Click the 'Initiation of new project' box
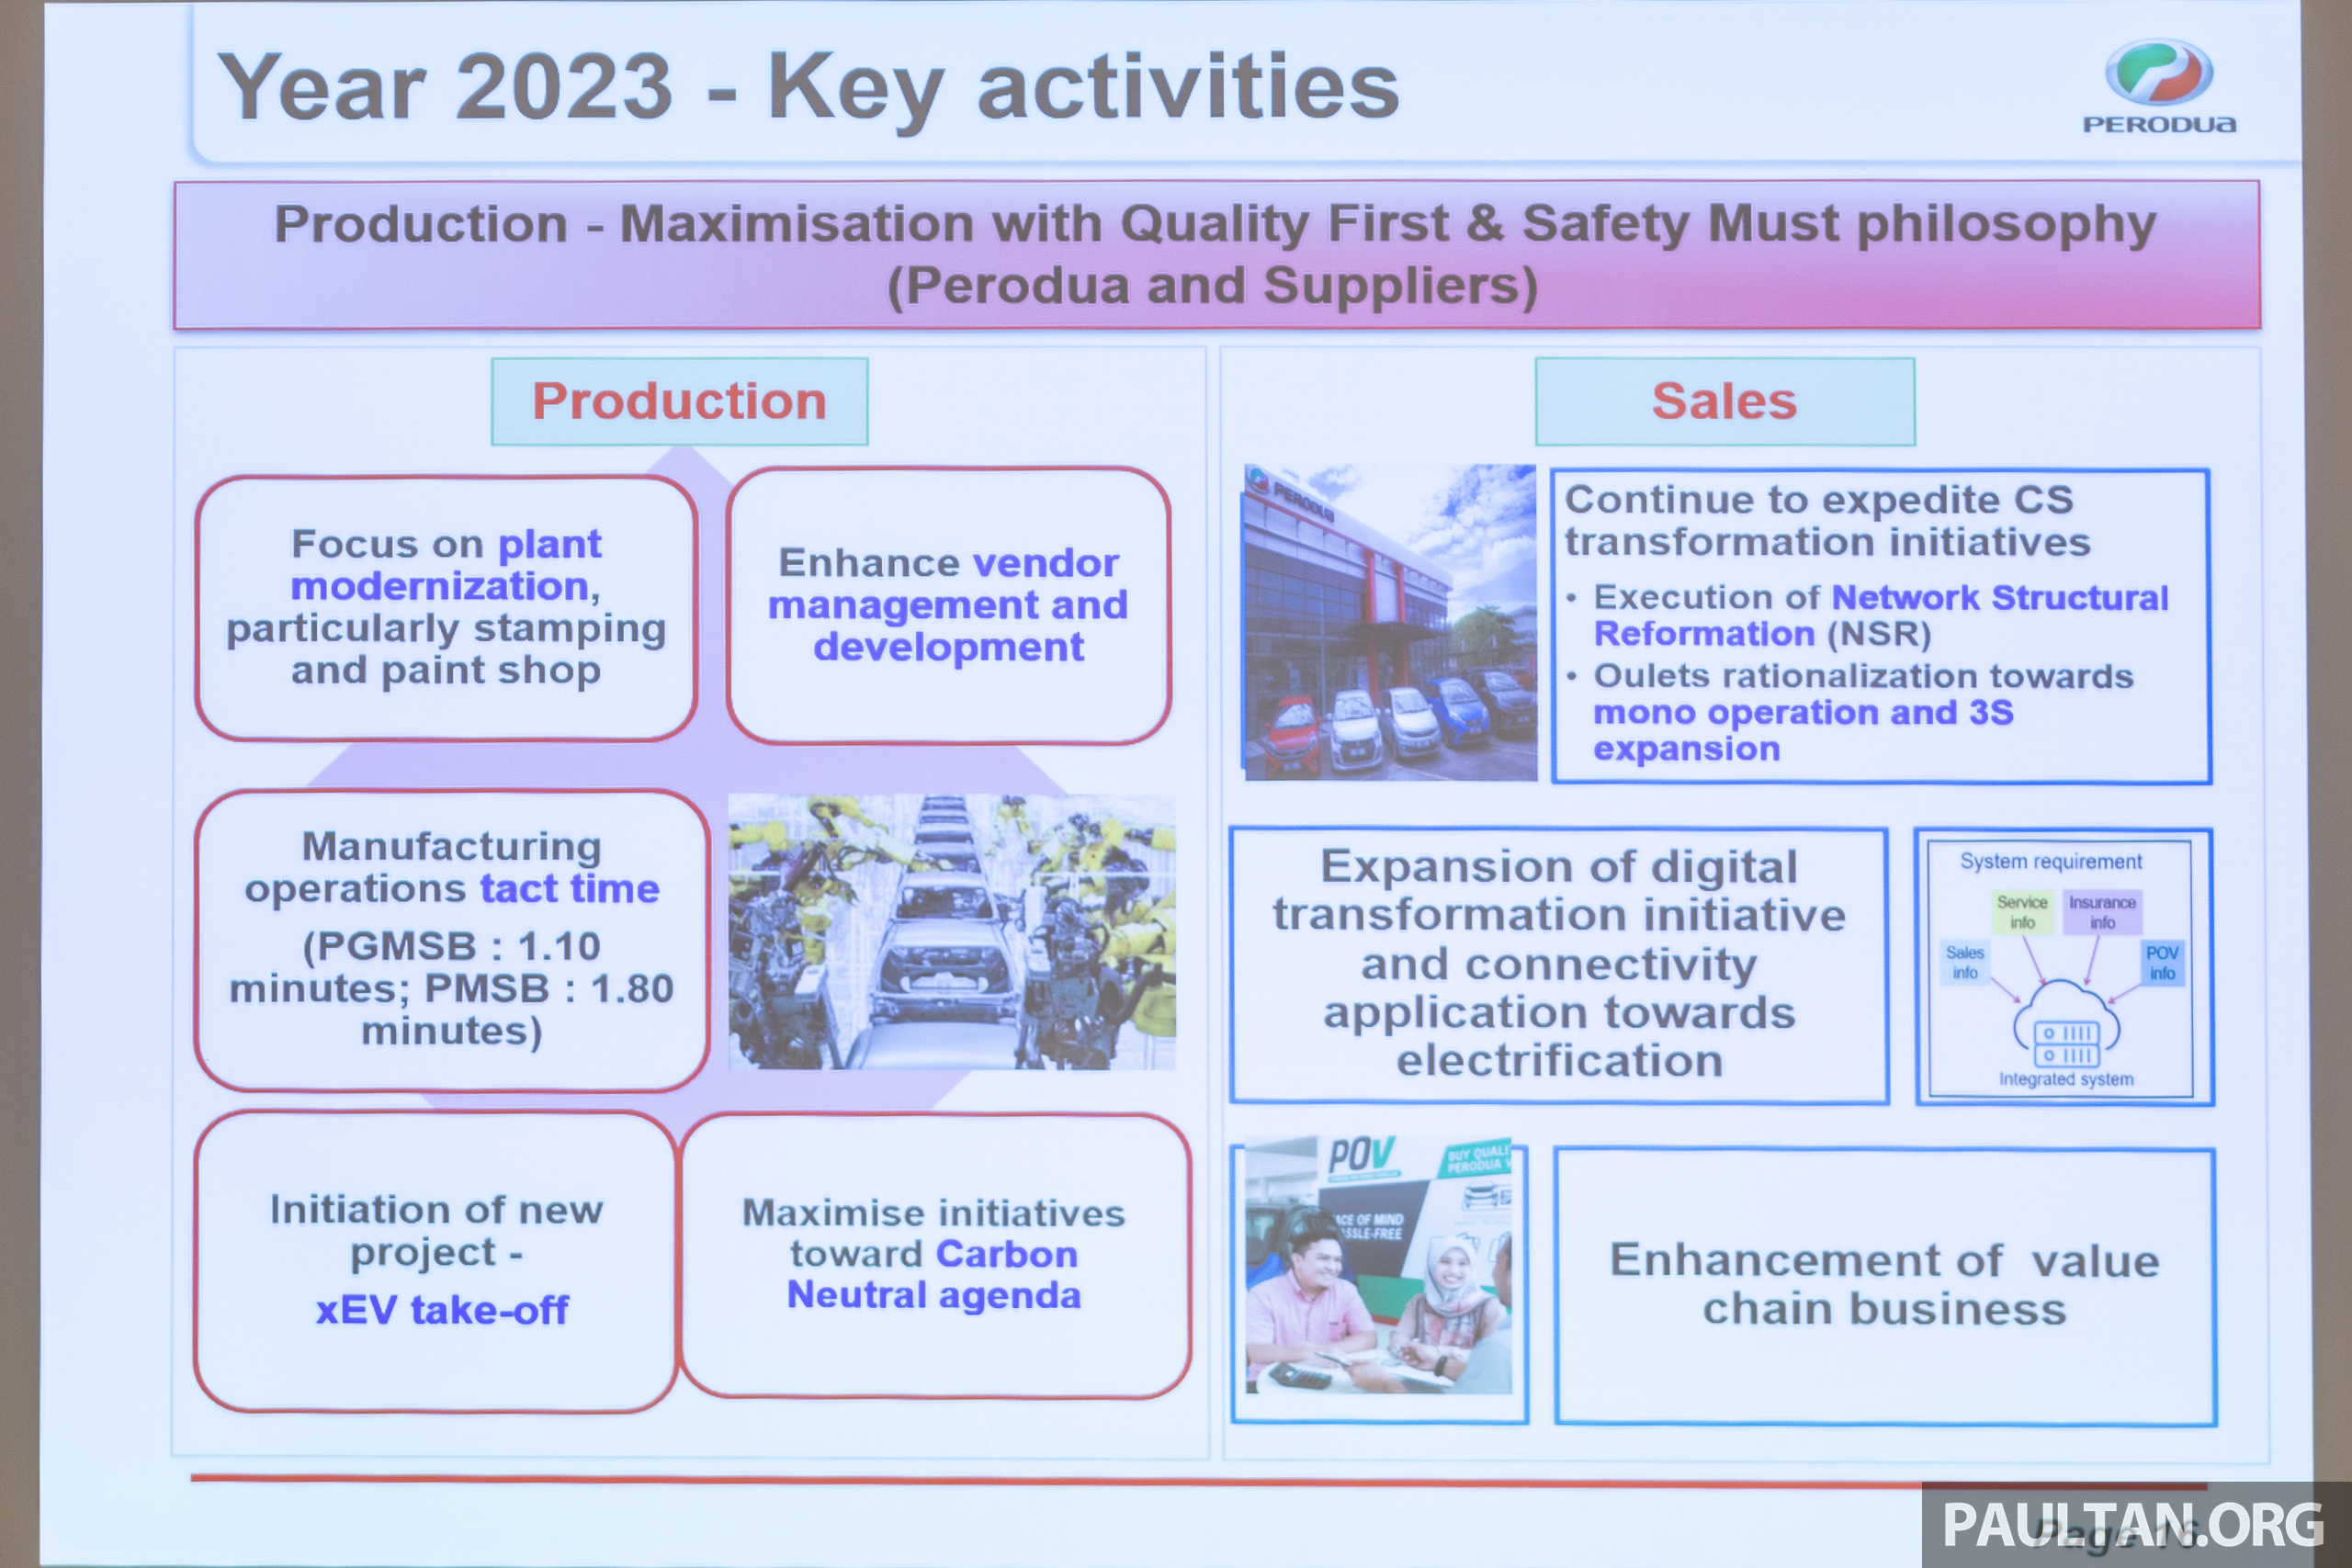Viewport: 2352px width, 1568px height. point(436,1261)
